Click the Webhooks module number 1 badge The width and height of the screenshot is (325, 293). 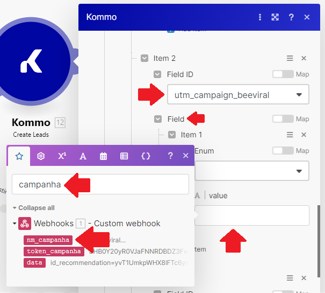[81, 224]
